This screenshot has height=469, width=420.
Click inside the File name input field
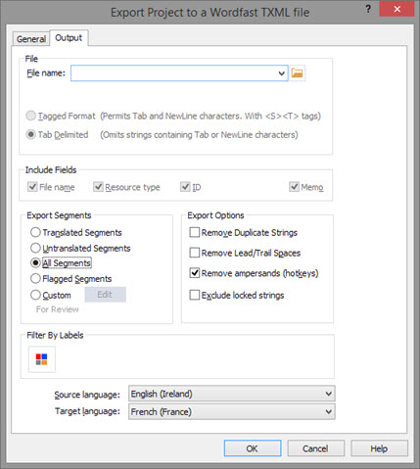[x=174, y=73]
